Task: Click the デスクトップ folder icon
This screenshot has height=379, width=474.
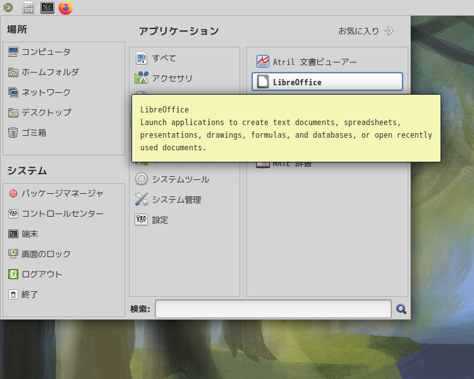Action: pyautogui.click(x=13, y=112)
